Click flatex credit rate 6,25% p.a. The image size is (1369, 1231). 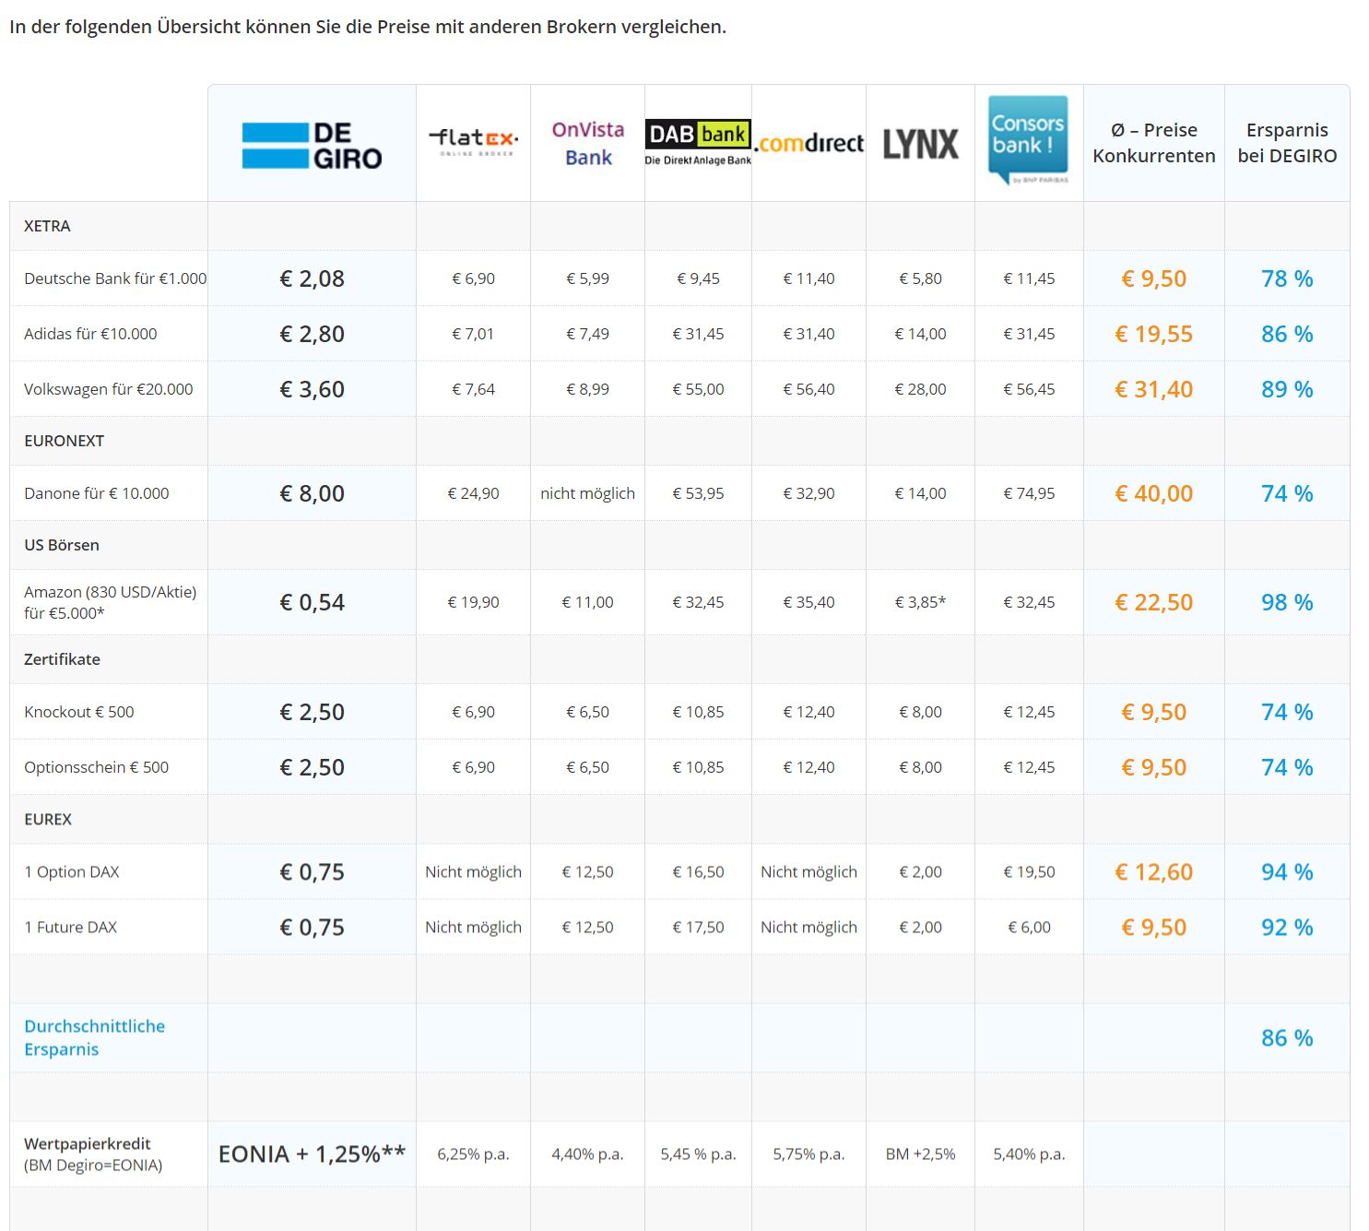[473, 1154]
